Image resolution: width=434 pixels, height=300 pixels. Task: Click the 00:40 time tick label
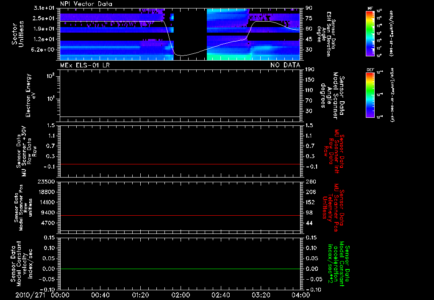pyautogui.click(x=100, y=295)
